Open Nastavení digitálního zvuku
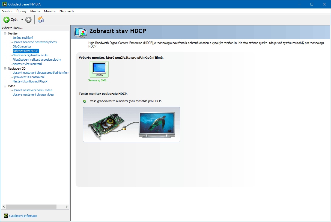 pyautogui.click(x=30, y=55)
